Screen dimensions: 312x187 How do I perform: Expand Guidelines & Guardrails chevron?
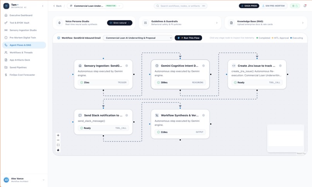pyautogui.click(x=217, y=23)
